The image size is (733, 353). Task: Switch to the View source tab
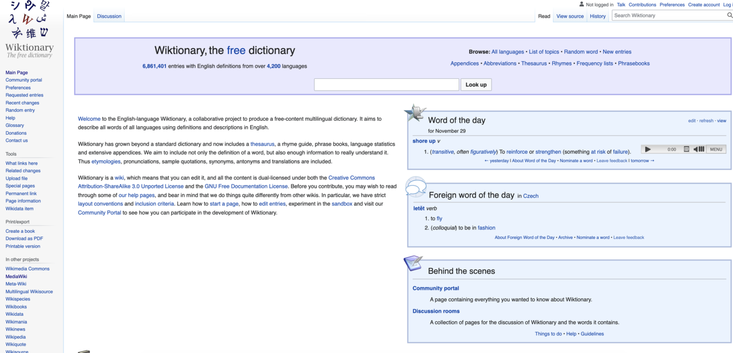tap(570, 16)
